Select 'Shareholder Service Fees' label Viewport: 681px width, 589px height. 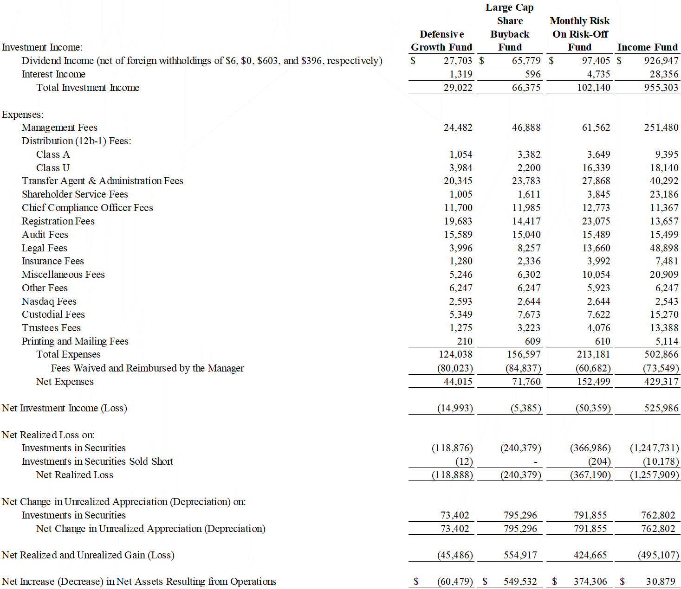[x=75, y=194]
